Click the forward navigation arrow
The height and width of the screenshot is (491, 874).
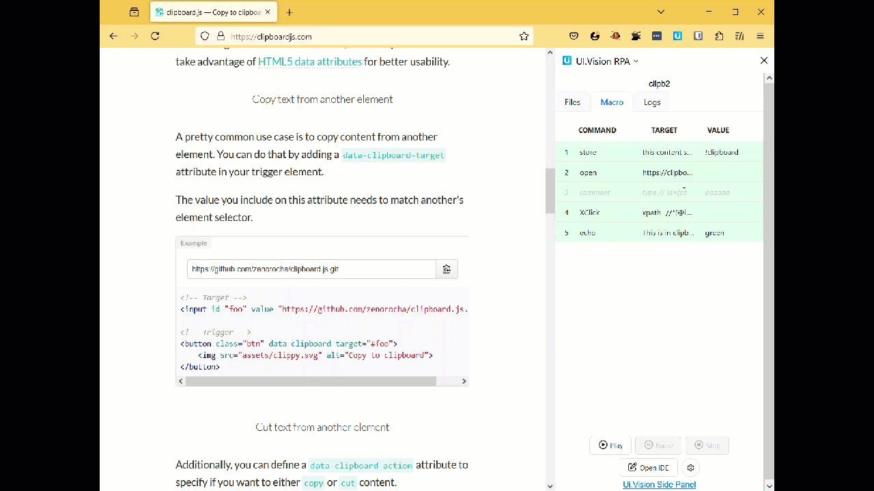[135, 36]
